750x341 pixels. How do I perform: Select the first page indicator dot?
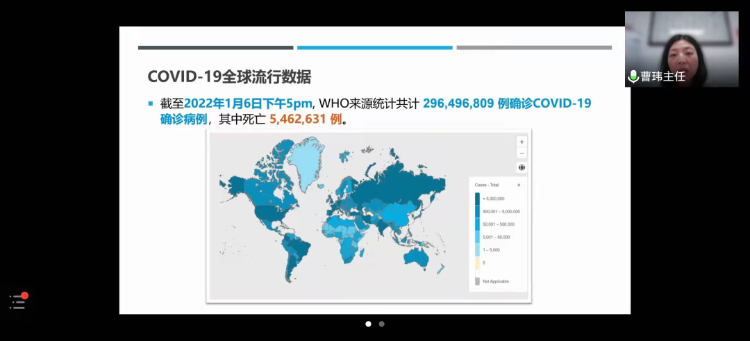point(368,324)
